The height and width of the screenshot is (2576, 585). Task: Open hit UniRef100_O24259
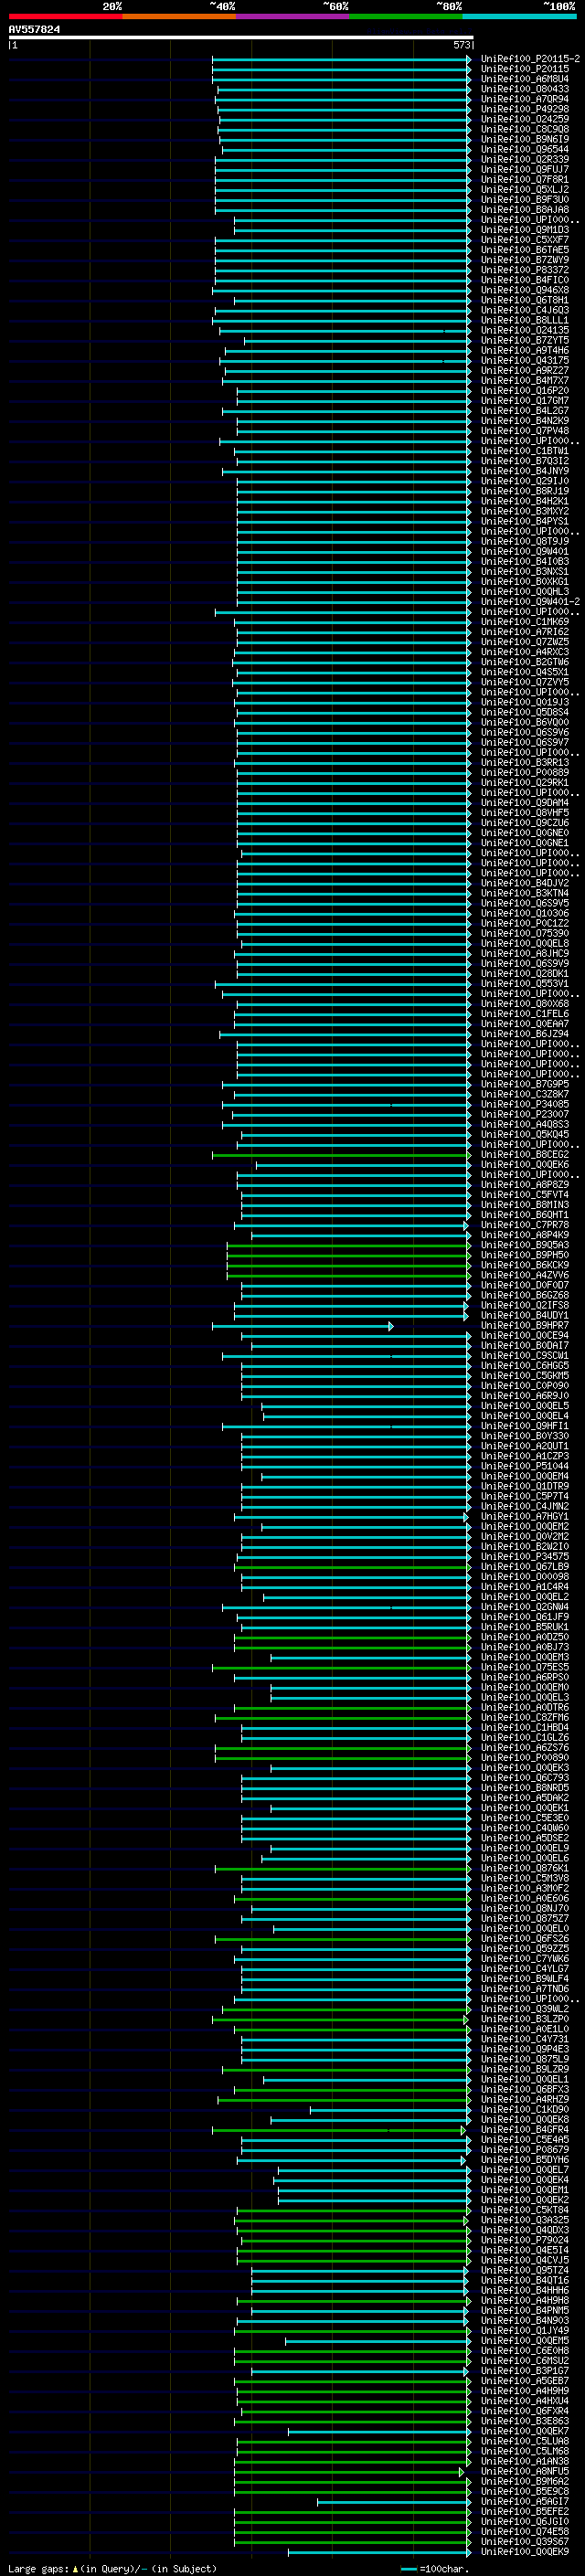click(x=525, y=119)
